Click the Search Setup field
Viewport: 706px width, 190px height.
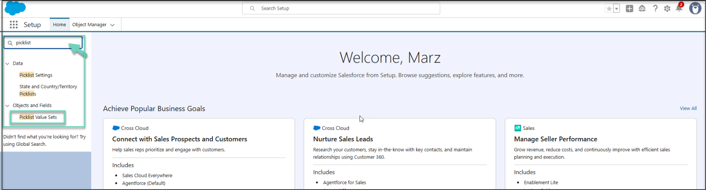(x=341, y=8)
